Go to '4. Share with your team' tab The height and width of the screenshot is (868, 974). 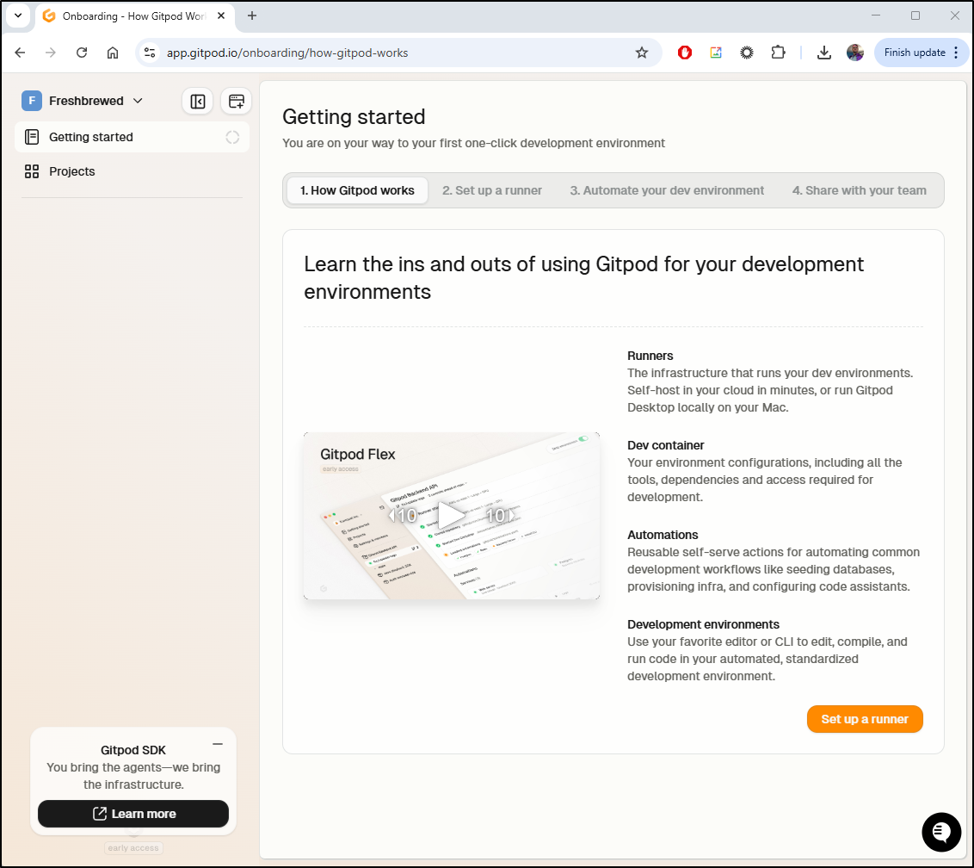pos(859,190)
